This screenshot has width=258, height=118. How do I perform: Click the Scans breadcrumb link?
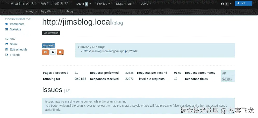coord(29,12)
